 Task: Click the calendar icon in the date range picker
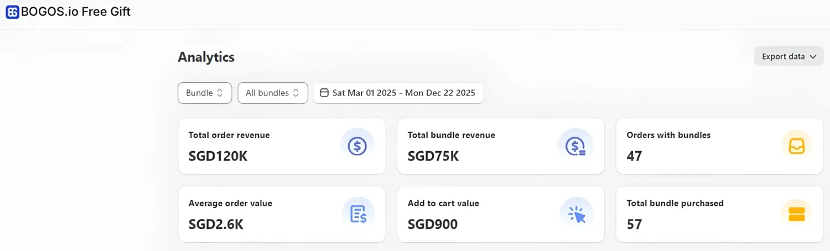pos(324,93)
